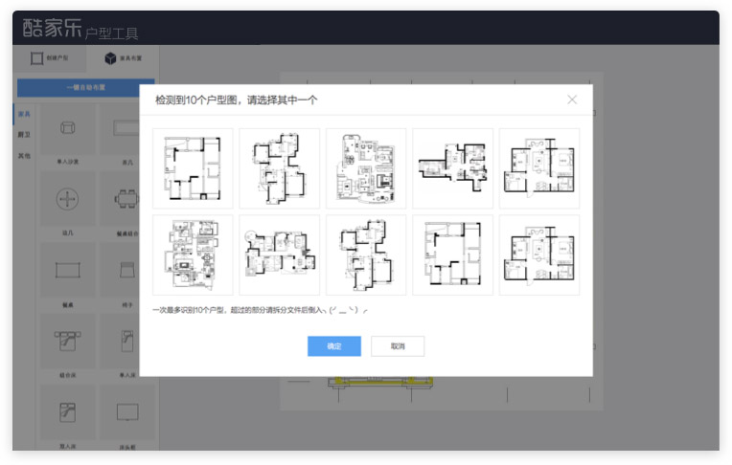Choose first detailed floor plan in bottom row
The width and height of the screenshot is (732, 465).
click(x=193, y=255)
